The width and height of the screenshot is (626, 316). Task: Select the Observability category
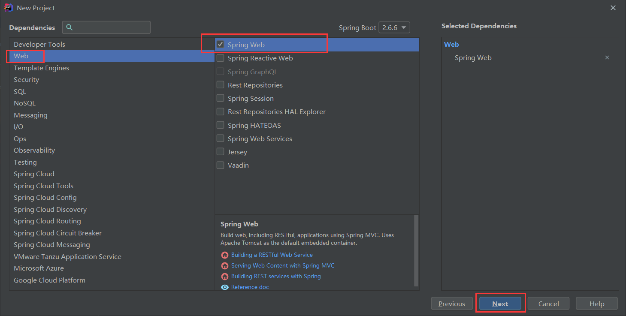click(112, 150)
